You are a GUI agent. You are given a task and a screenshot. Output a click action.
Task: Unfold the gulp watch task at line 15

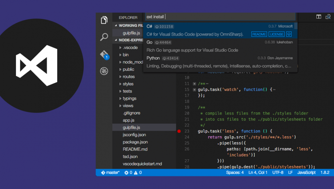(194, 90)
